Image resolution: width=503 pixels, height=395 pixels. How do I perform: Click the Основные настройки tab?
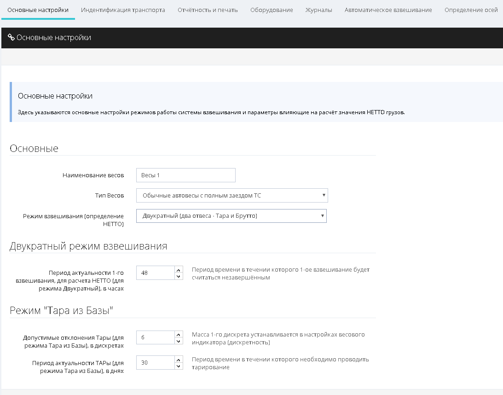click(38, 10)
